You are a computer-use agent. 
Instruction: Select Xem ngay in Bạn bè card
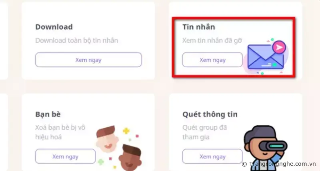click(x=65, y=157)
